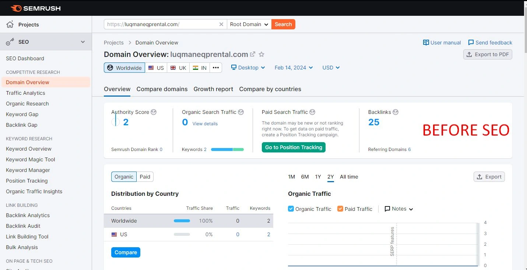Open more countries ellipsis button

(216, 68)
